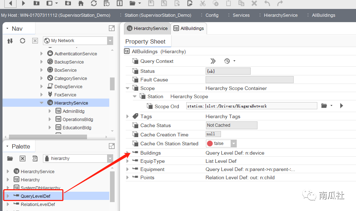
Task: Select the AllBuildings tab
Action: (x=189, y=28)
